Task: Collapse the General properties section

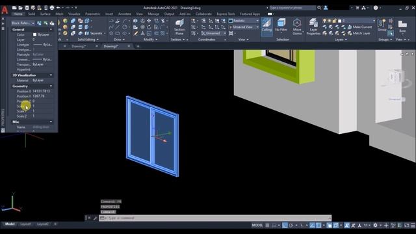Action: (x=51, y=29)
